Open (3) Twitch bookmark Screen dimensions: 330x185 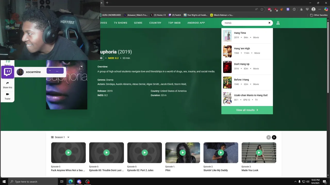pos(175,15)
